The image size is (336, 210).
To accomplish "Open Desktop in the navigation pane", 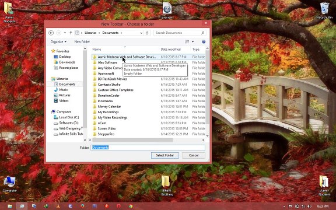I will [x=65, y=57].
